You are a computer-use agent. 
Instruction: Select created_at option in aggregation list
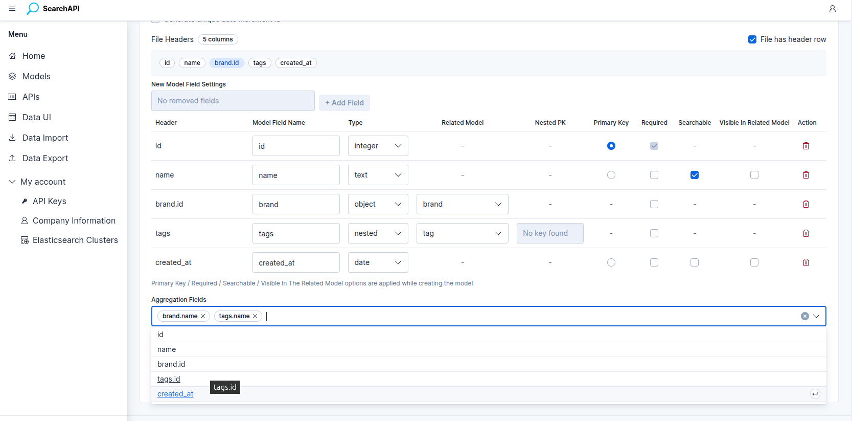coord(489,394)
